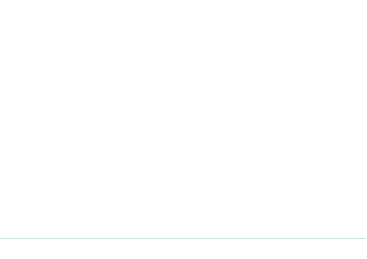Click the middle gray divider line

pos(96,70)
